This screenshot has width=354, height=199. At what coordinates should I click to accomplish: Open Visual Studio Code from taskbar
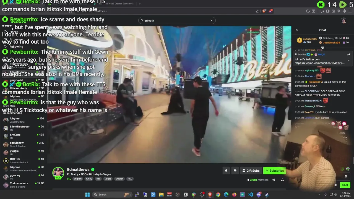pos(250,195)
